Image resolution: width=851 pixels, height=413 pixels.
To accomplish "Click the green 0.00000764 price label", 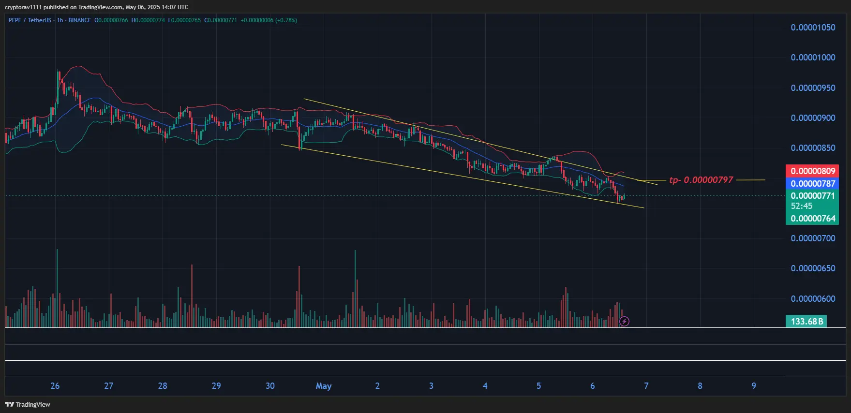I will 812,219.
